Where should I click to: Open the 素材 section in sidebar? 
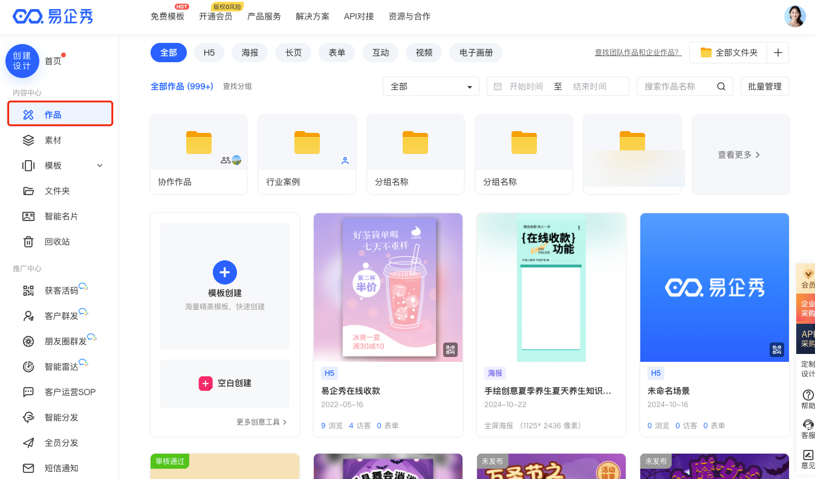coord(53,140)
